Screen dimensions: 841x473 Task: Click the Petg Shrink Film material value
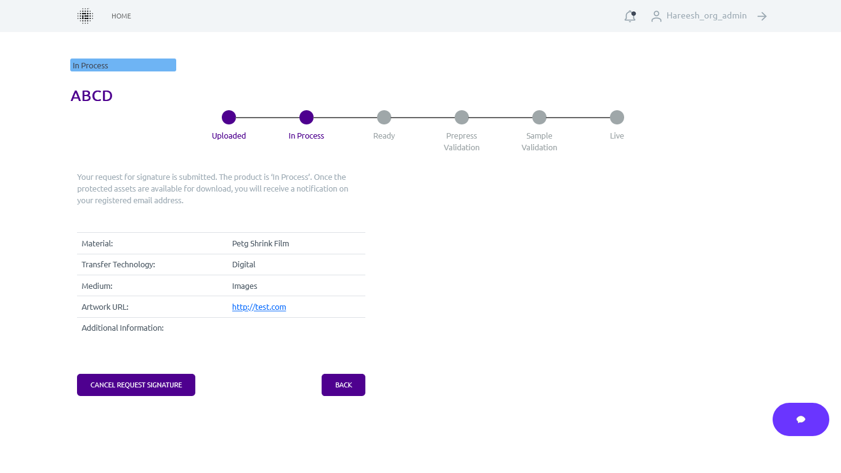tap(261, 243)
